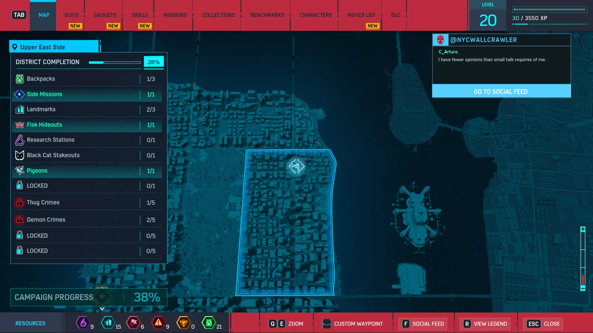Open the Suits tab
Image resolution: width=593 pixels, height=333 pixels.
[71, 15]
